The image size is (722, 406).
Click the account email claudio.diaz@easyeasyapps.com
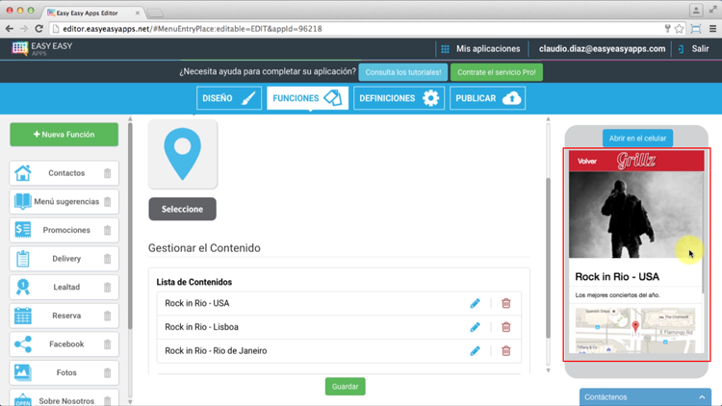[x=602, y=49]
